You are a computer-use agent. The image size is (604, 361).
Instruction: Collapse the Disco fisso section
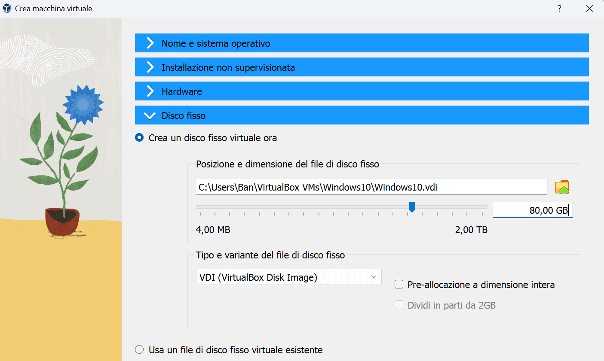coord(184,115)
